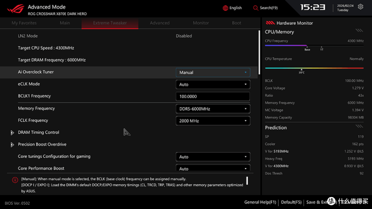
Task: Open FCLK Frequency dropdown
Action: click(213, 121)
